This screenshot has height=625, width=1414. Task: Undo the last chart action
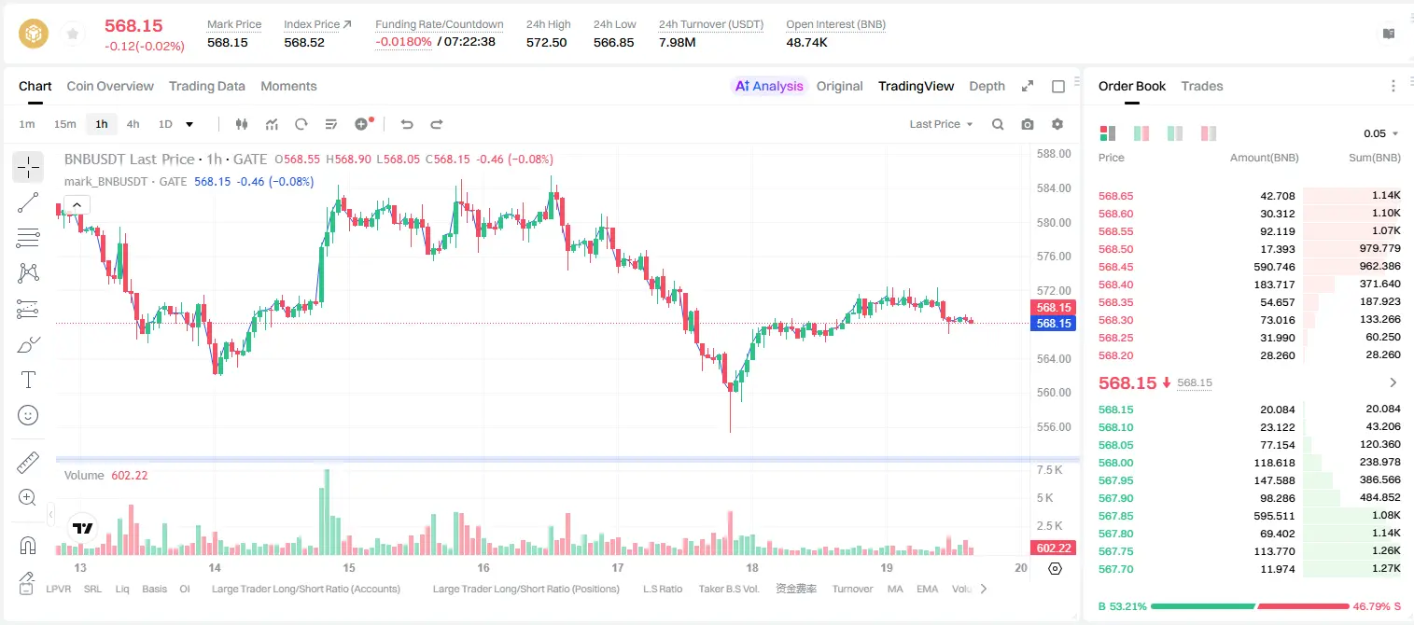[x=407, y=124]
